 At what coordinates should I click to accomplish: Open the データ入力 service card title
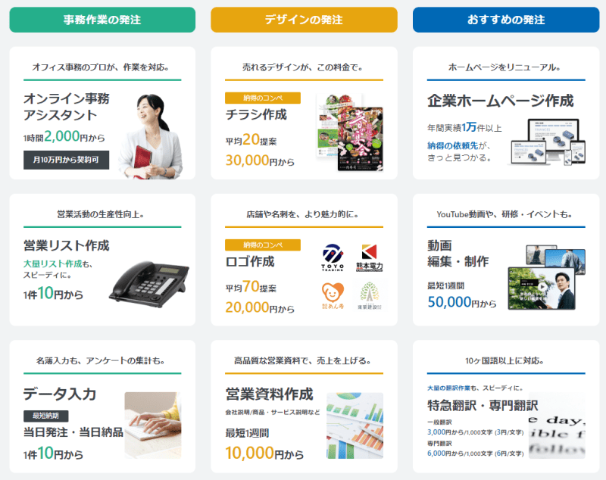point(60,394)
